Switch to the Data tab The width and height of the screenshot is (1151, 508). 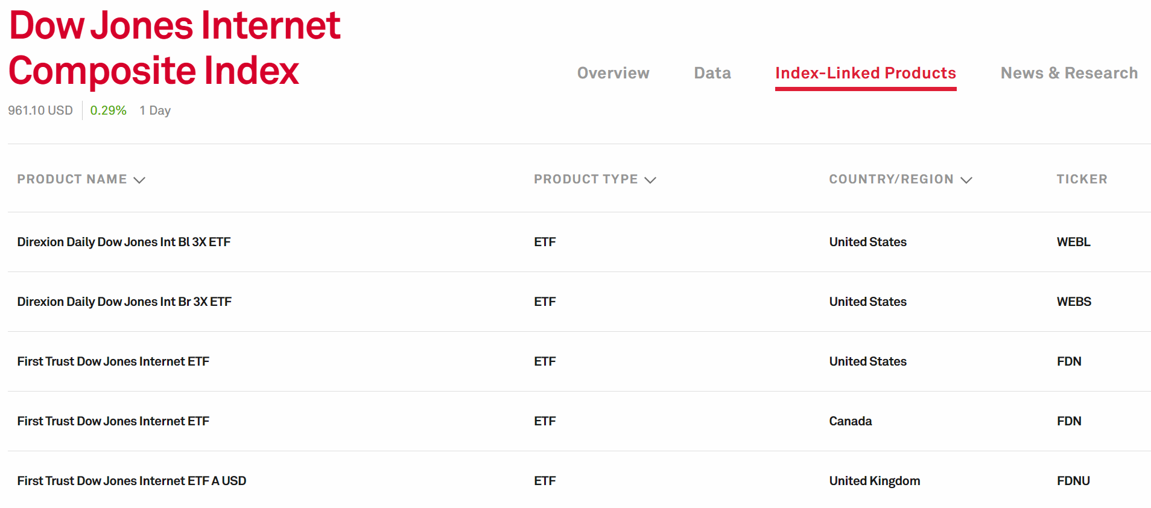click(712, 73)
